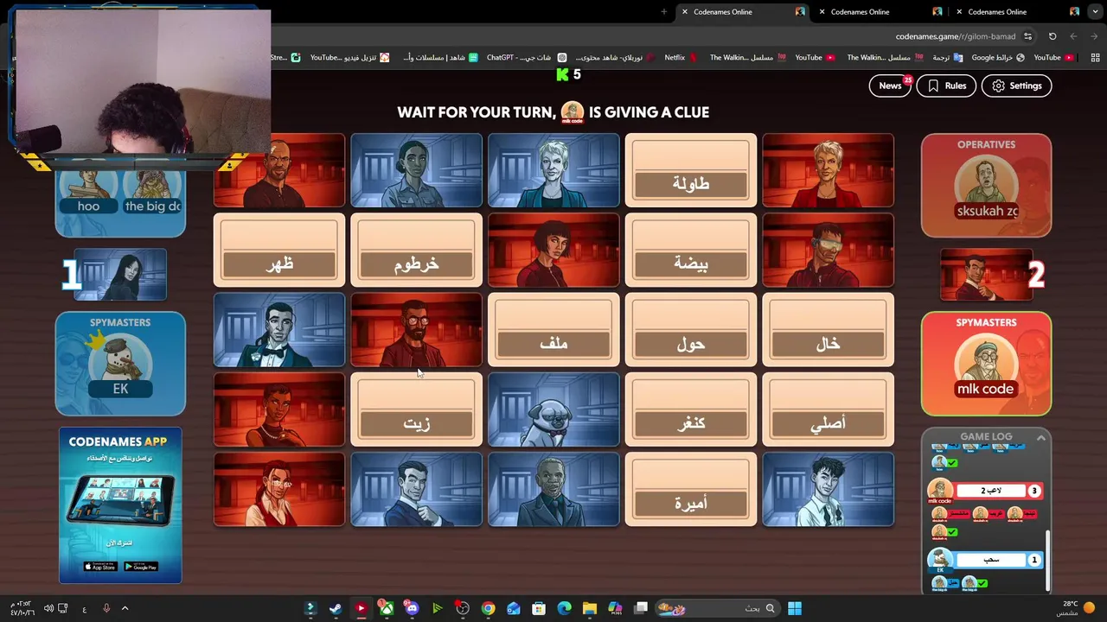Select the word card طاولة
Image resolution: width=1107 pixels, height=622 pixels.
tap(690, 171)
